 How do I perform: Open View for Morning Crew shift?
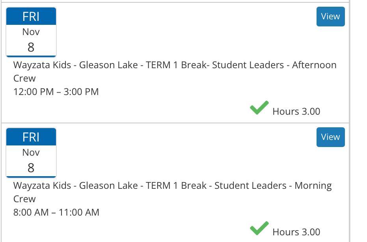(330, 137)
